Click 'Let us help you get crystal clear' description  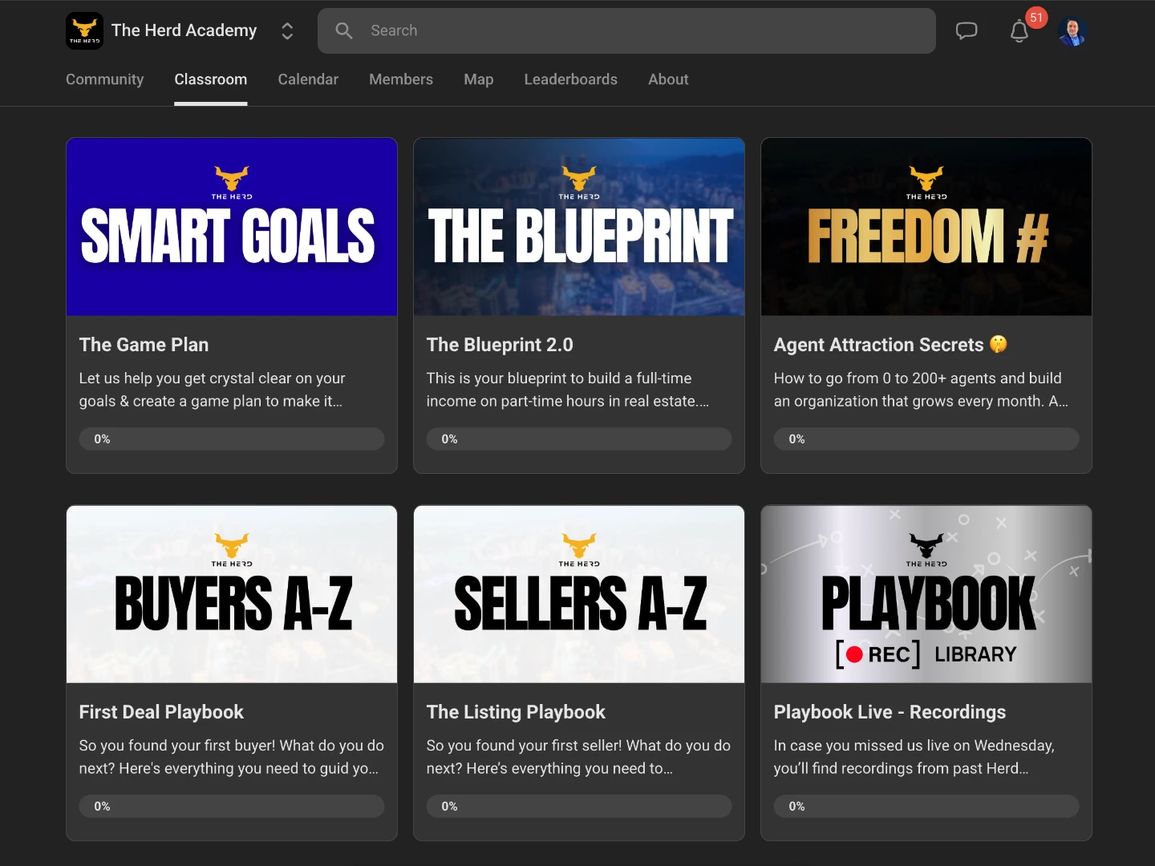tap(212, 390)
